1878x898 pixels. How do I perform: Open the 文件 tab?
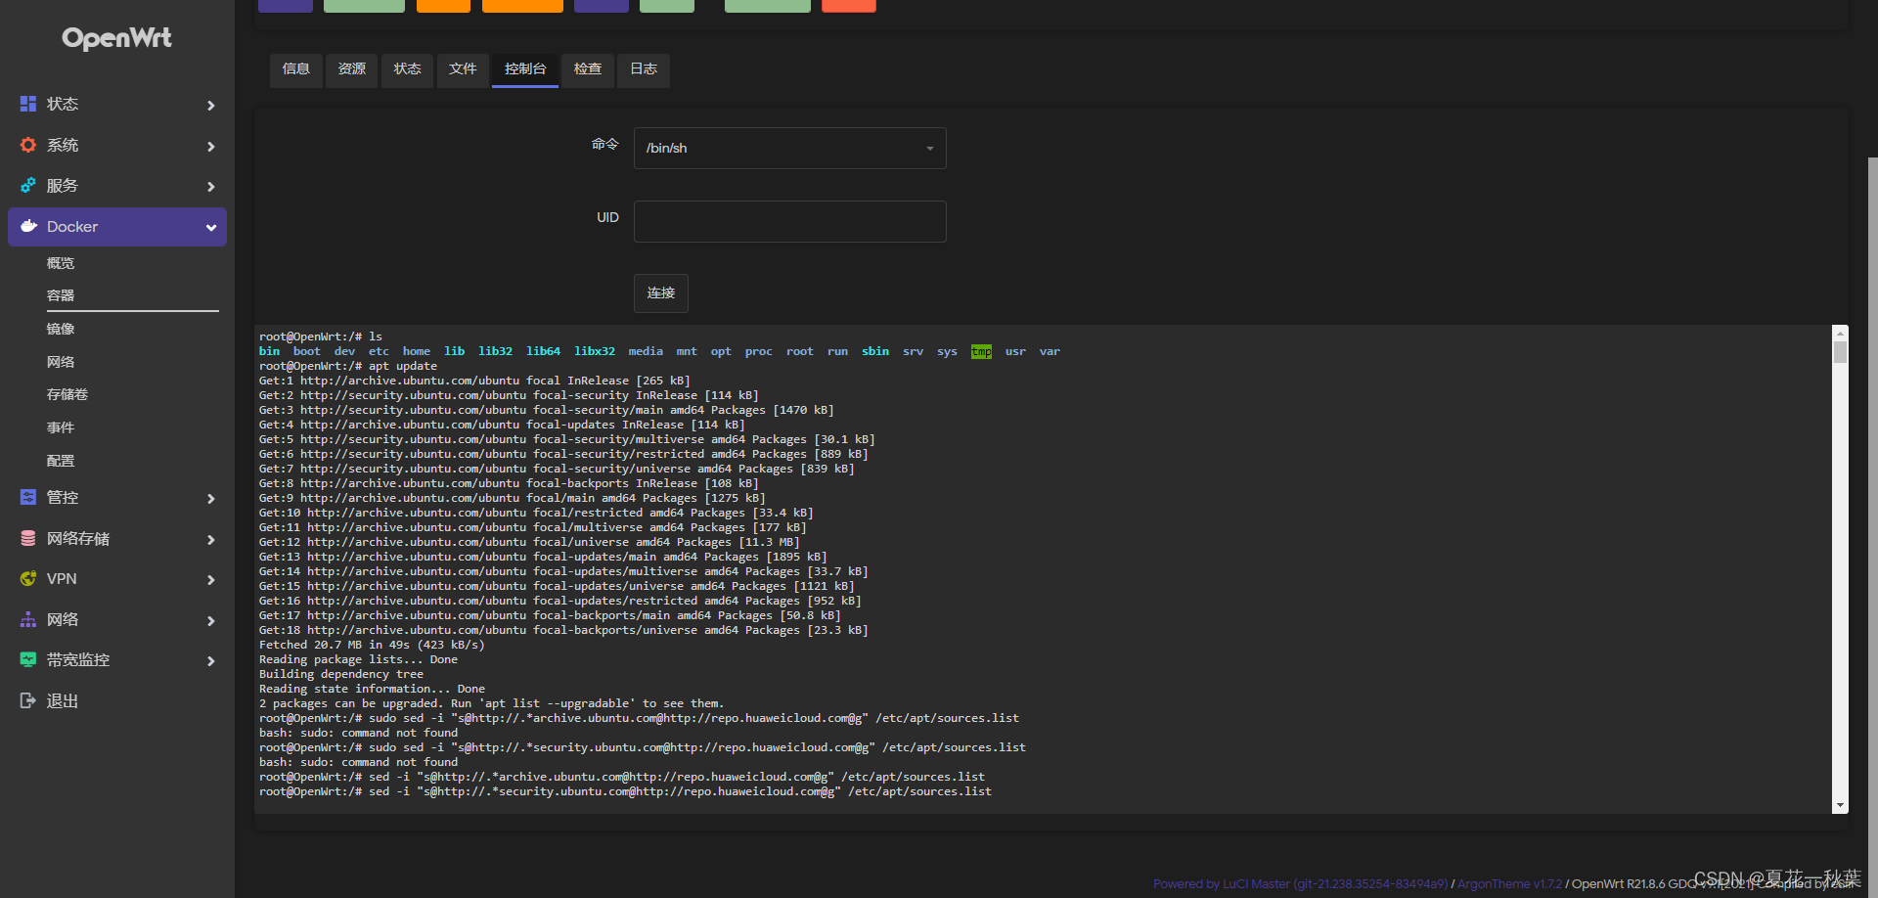462,69
